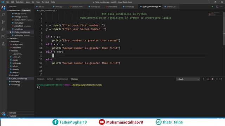
Task: Show the Output panel tab
Action: click(x=50, y=79)
